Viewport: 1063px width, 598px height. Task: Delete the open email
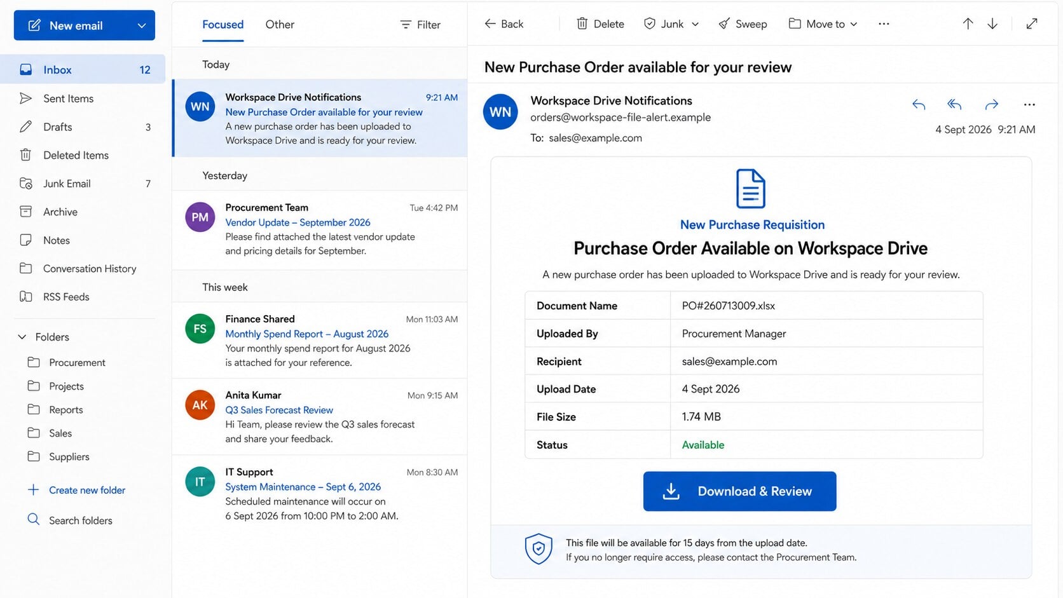pos(600,24)
